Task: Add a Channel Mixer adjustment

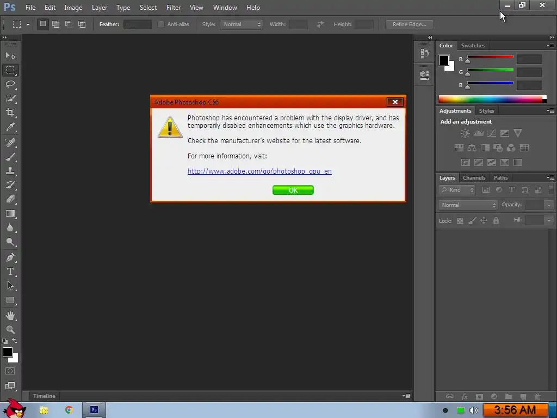Action: tap(511, 148)
